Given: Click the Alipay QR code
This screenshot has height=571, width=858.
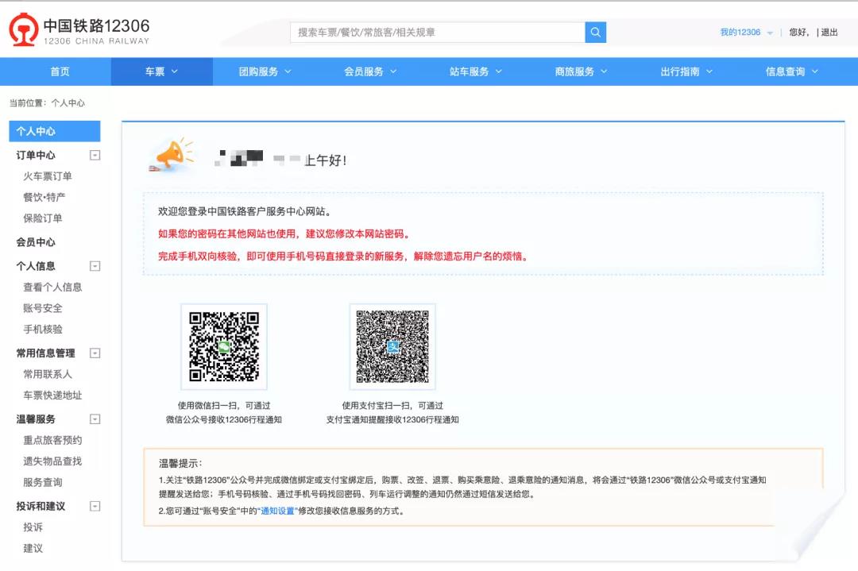Looking at the screenshot, I should (392, 346).
